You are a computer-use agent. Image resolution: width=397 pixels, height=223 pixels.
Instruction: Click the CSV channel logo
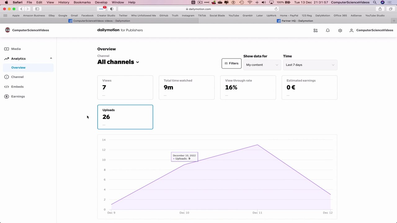(x=7, y=30)
